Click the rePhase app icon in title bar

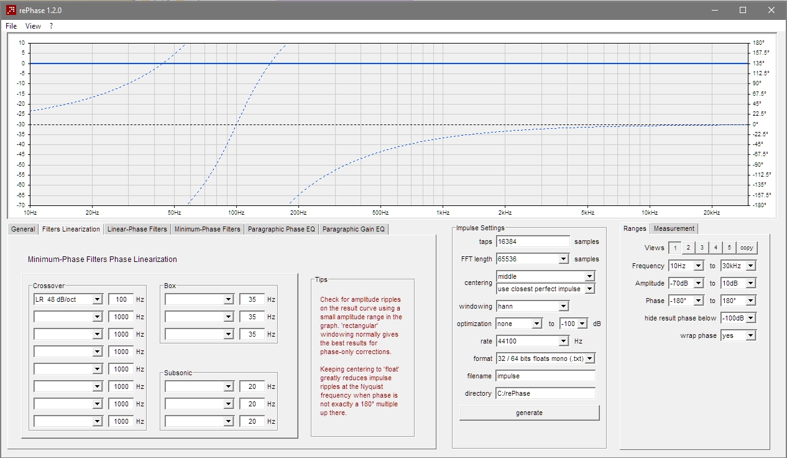(x=11, y=10)
